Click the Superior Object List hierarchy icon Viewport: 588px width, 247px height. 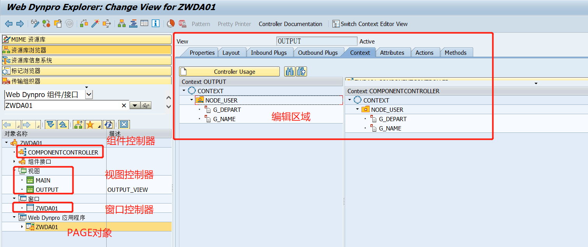click(x=78, y=124)
